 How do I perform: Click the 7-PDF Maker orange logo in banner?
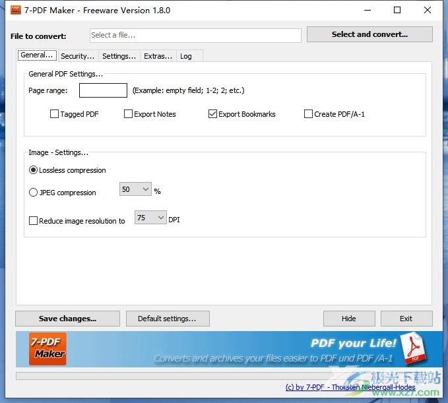coord(48,349)
